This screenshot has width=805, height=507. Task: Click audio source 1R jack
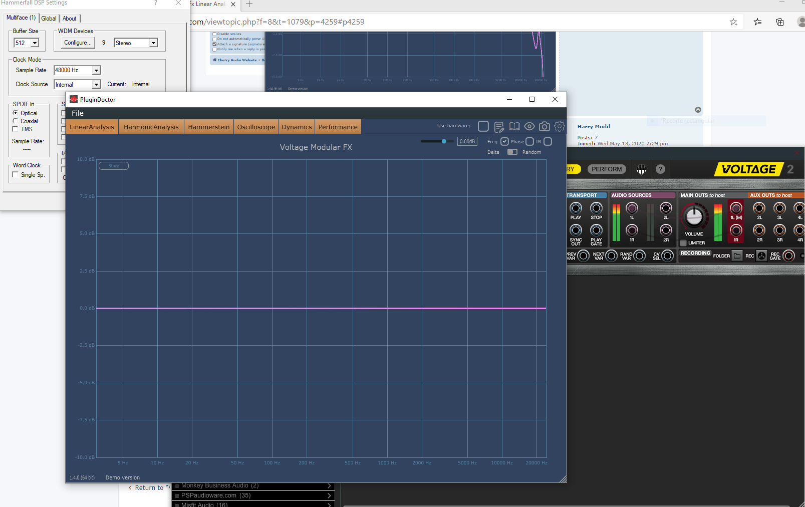[632, 230]
